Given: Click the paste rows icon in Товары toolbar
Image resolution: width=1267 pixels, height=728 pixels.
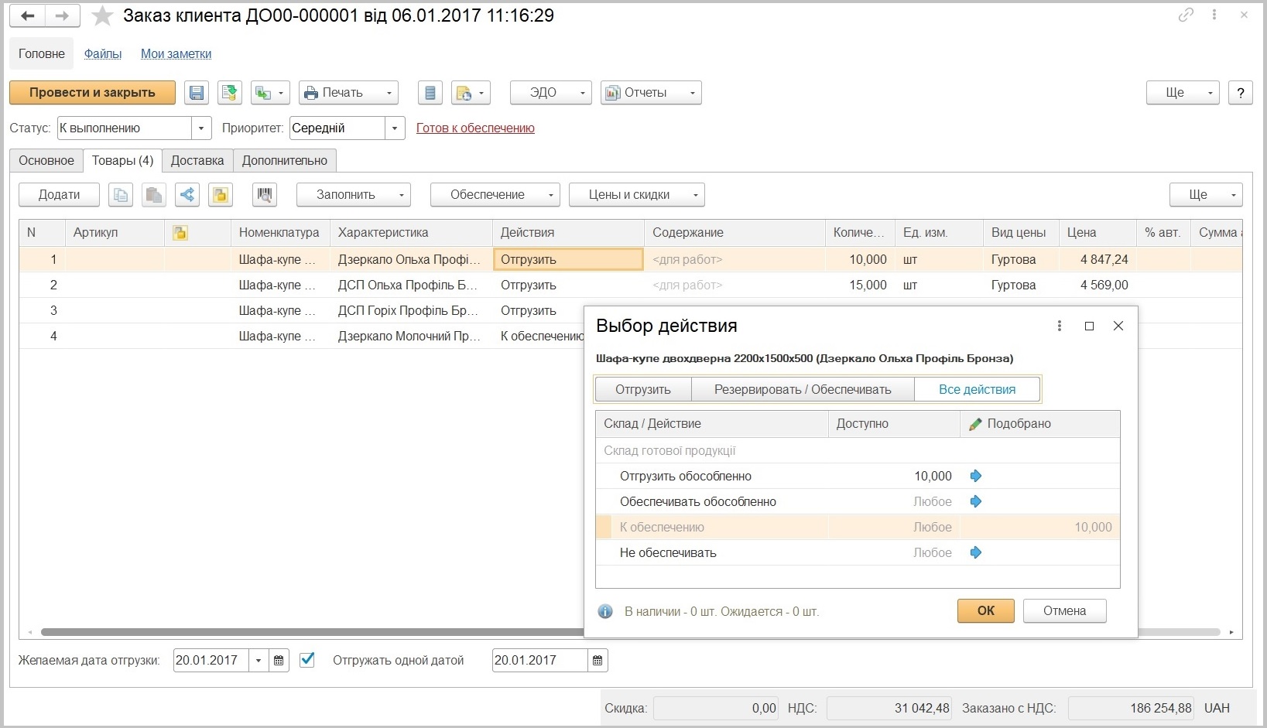Looking at the screenshot, I should point(154,195).
